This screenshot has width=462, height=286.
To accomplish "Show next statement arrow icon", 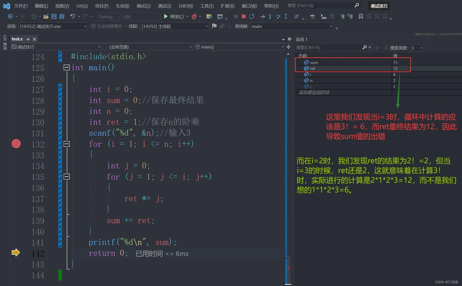I will 262,16.
